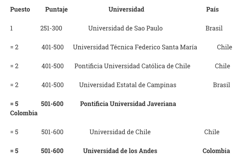Screen dimensions: 240x160
Task: Select Universidad Estatal de Campinas entry
Action: pyautogui.click(x=128, y=85)
